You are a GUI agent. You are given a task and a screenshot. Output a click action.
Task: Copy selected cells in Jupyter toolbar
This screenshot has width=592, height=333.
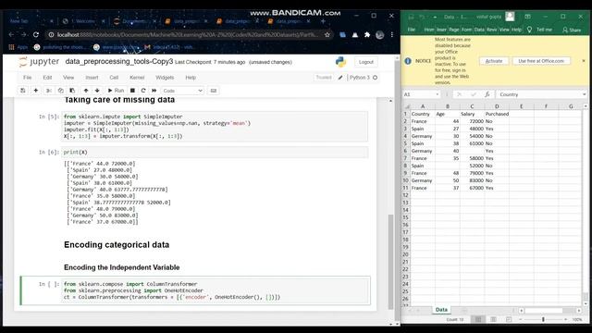pos(60,91)
